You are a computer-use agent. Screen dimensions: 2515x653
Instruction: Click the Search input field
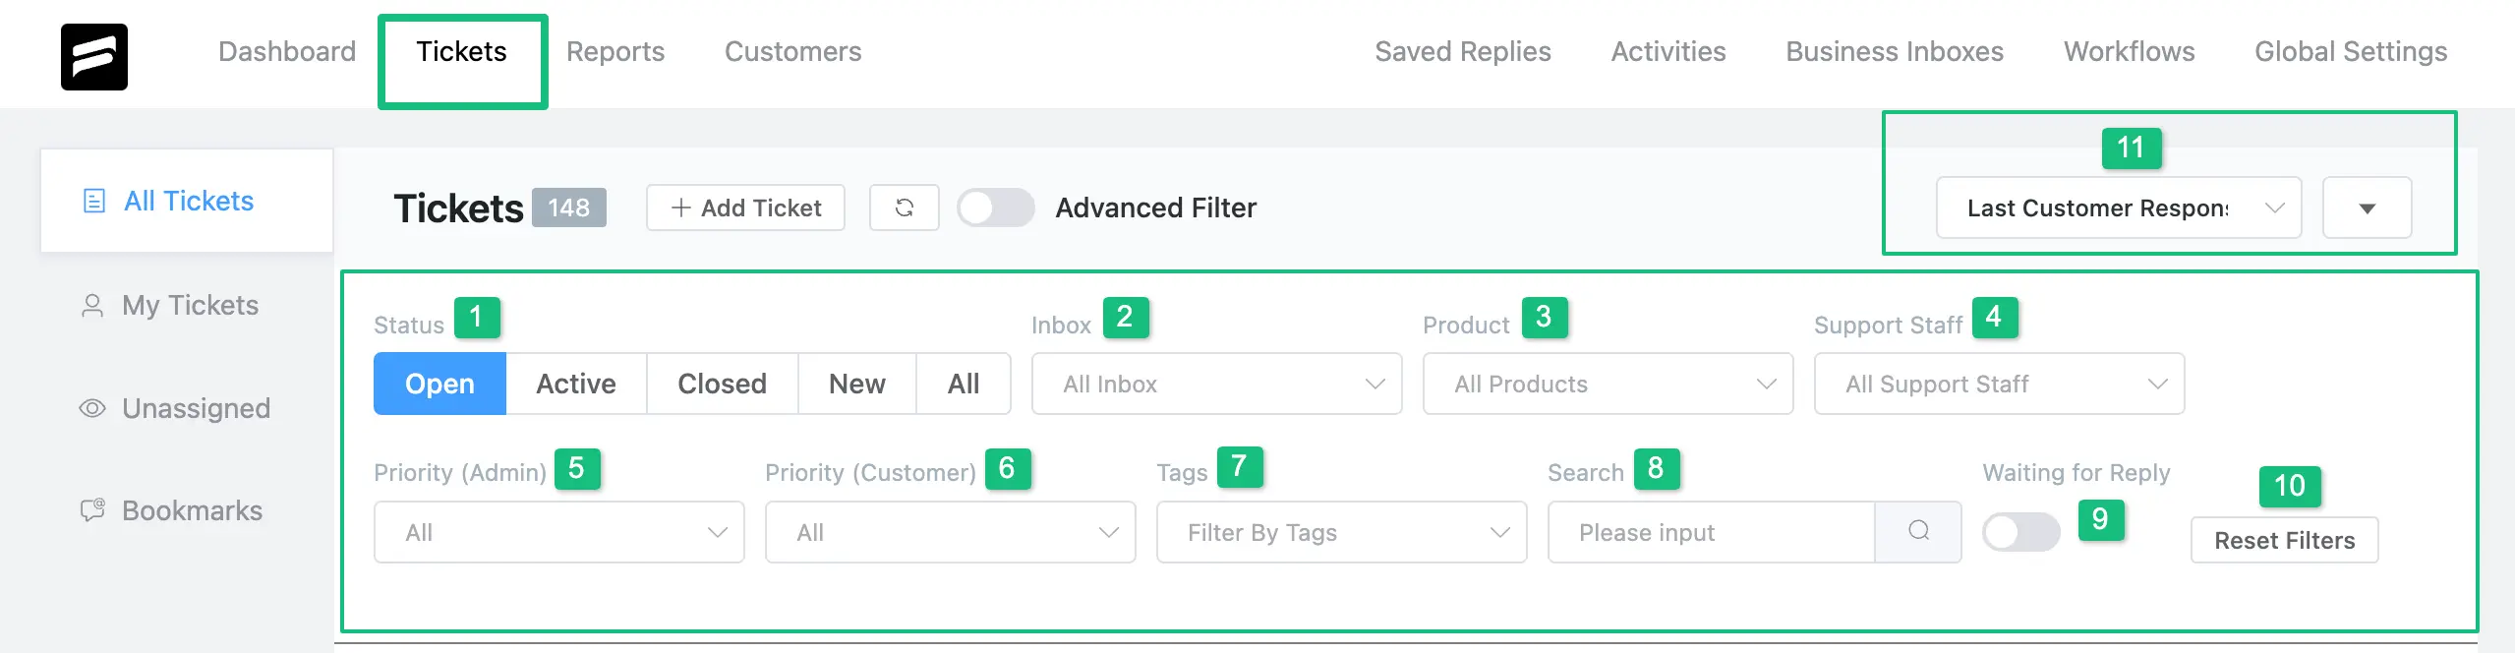[x=1712, y=532]
